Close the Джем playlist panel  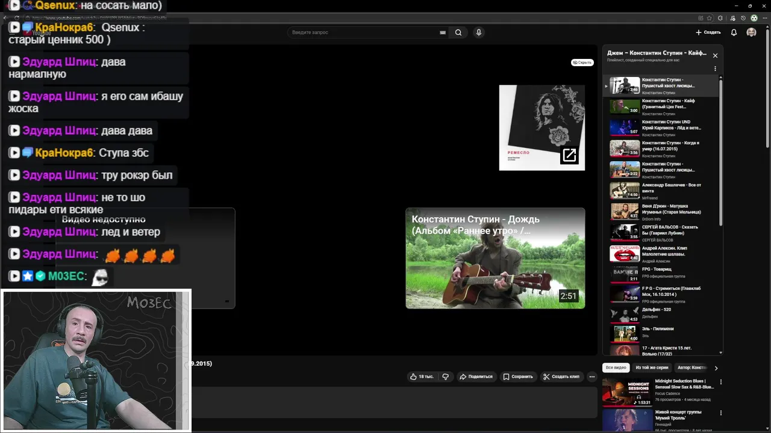(715, 55)
